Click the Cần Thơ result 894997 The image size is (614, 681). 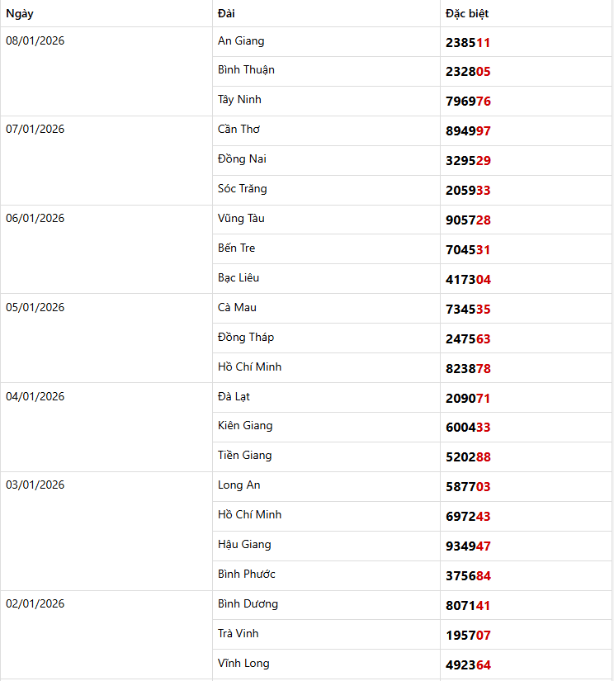click(468, 131)
